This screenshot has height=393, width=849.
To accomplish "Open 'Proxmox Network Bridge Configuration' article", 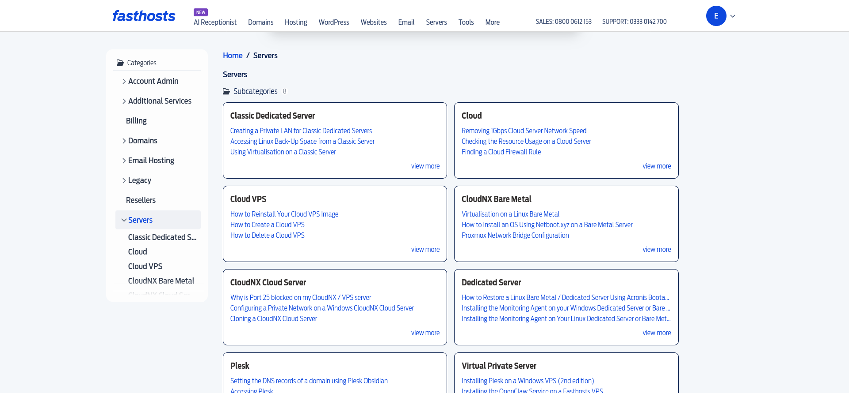I will pos(515,236).
